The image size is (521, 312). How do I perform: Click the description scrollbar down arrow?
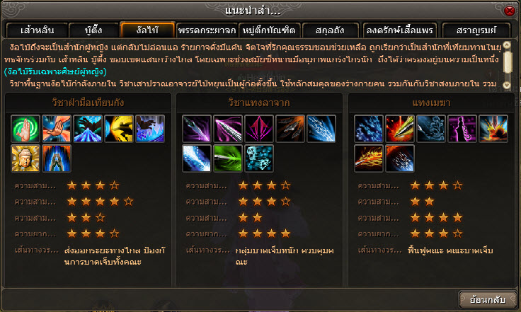point(507,85)
